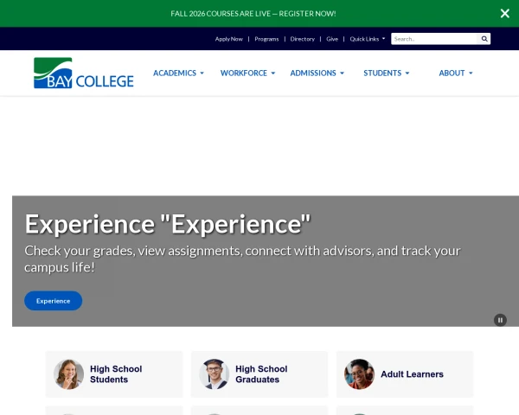Screen dimensions: 519x415
Task: Open the Admissions menu
Action: 317,73
